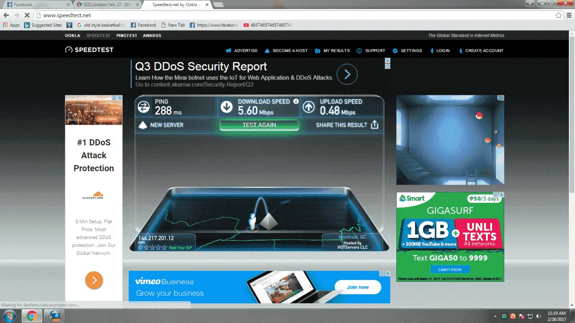
Task: Close the Cloudflare sidebar ad
Action: [120, 98]
